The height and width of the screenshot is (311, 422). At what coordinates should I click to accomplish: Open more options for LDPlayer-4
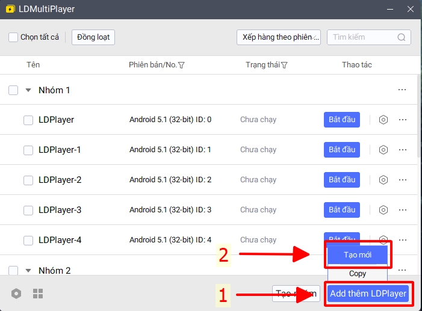click(x=403, y=240)
